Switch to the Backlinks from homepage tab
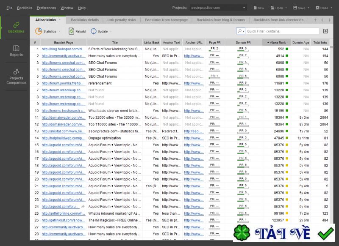The width and height of the screenshot is (339, 246). click(x=166, y=20)
